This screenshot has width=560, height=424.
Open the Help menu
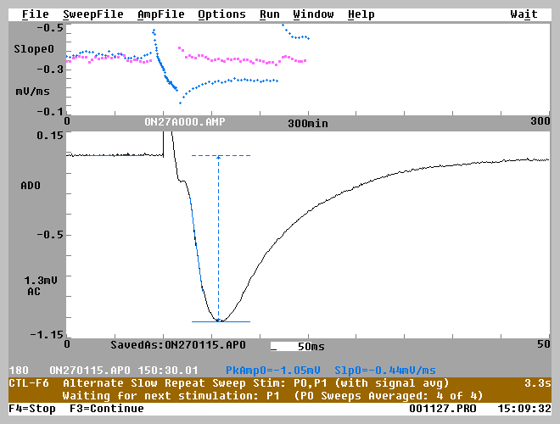(x=361, y=14)
